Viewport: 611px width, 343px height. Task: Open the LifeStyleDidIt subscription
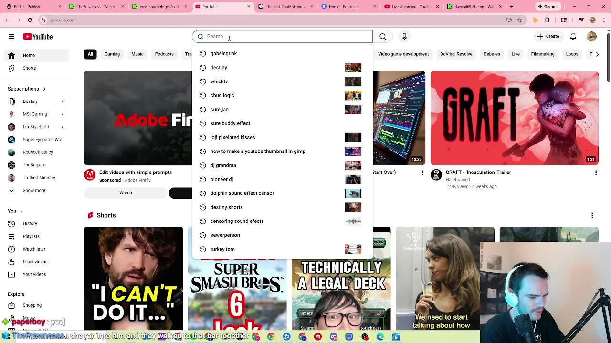point(36,127)
